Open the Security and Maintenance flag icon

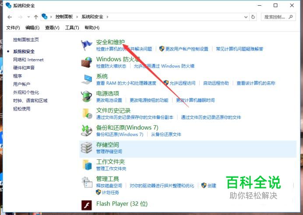tap(86, 45)
